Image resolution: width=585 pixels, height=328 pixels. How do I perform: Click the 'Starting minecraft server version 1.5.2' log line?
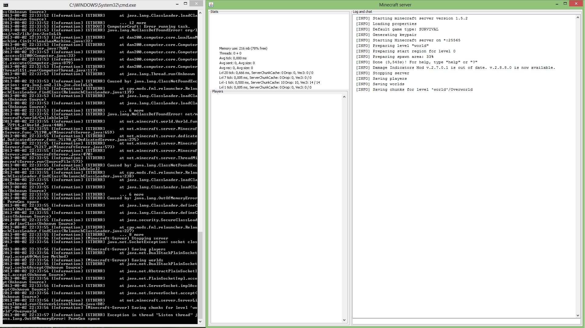412,19
